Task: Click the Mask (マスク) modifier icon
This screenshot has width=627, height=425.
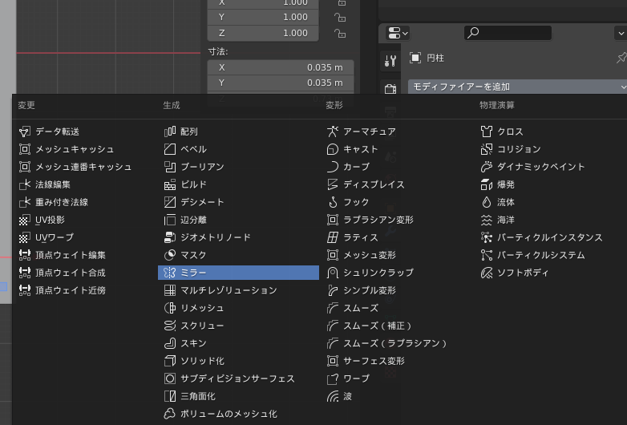Action: point(170,255)
